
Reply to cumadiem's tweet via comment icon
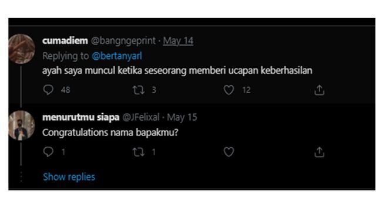48,90
